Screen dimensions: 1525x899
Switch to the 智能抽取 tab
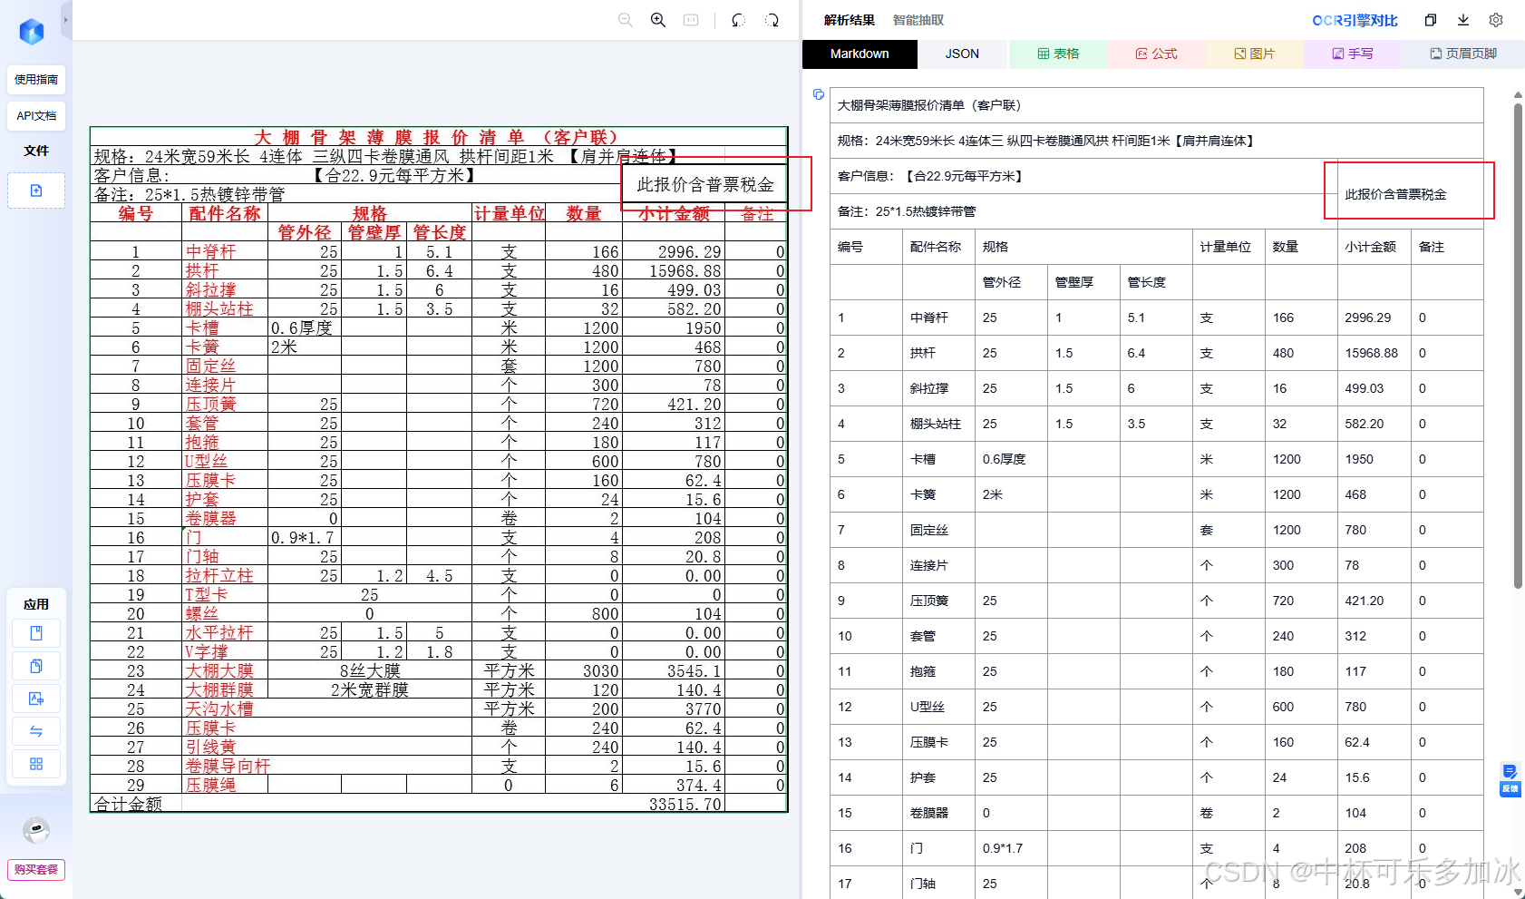(x=918, y=20)
